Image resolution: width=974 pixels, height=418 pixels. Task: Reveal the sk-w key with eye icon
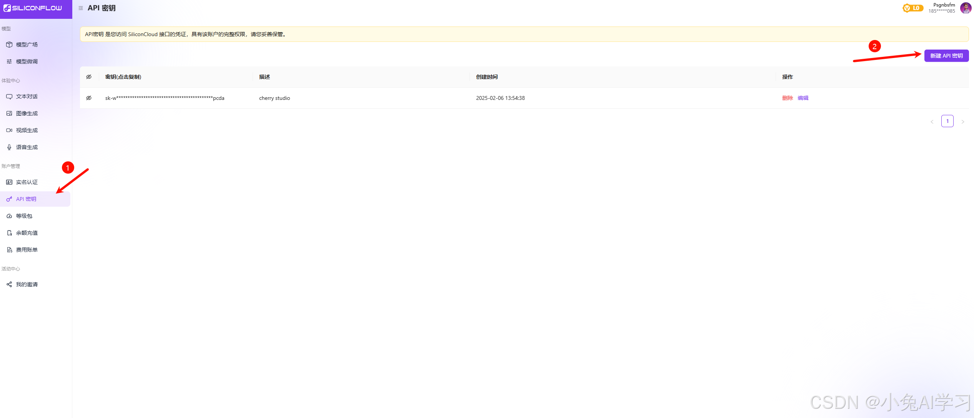[x=89, y=98]
